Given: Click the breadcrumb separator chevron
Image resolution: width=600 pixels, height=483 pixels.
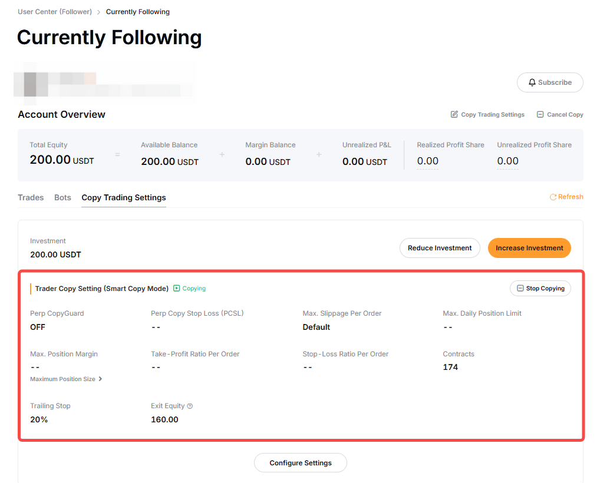Looking at the screenshot, I should [98, 12].
